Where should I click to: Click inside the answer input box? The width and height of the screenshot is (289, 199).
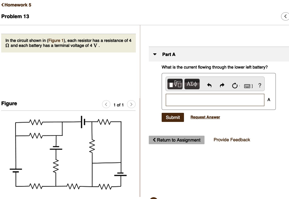click(215, 100)
